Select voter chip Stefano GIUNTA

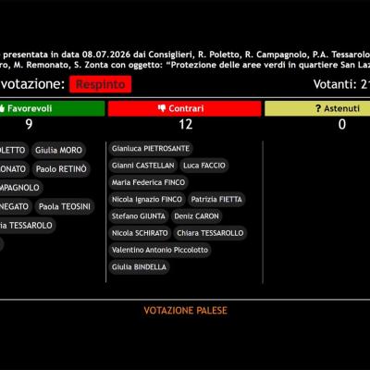(x=139, y=216)
